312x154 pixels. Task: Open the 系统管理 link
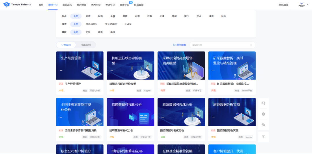283,5
